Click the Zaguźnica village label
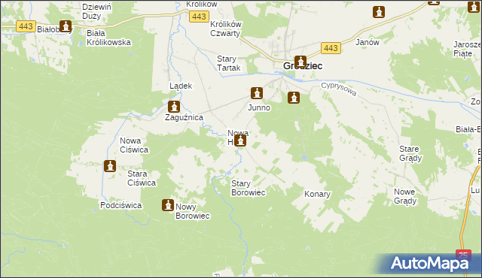This screenshot has height=278, width=482. coord(184,117)
